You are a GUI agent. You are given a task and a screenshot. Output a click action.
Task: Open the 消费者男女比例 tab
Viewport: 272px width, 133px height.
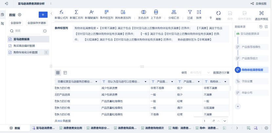tap(71, 128)
